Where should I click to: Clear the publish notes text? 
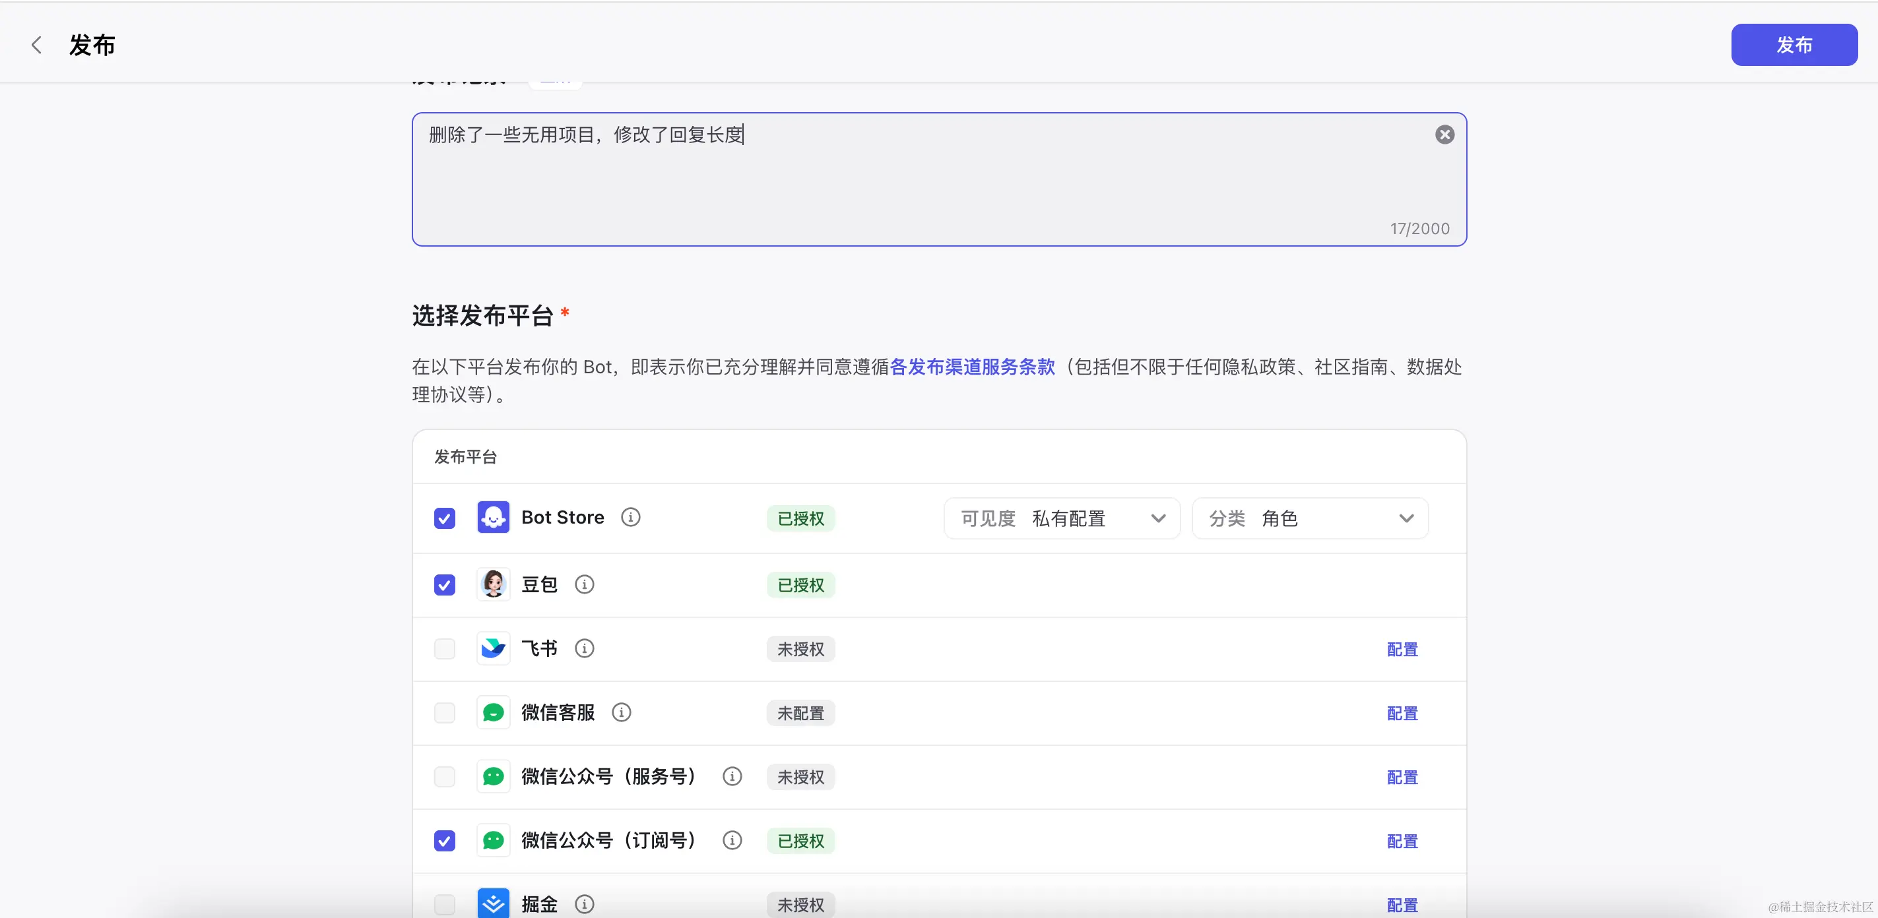pos(1444,135)
